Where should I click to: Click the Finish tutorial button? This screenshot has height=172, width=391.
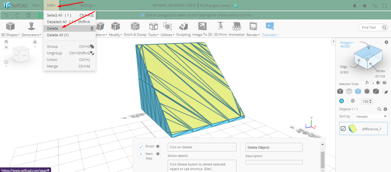tap(141, 146)
